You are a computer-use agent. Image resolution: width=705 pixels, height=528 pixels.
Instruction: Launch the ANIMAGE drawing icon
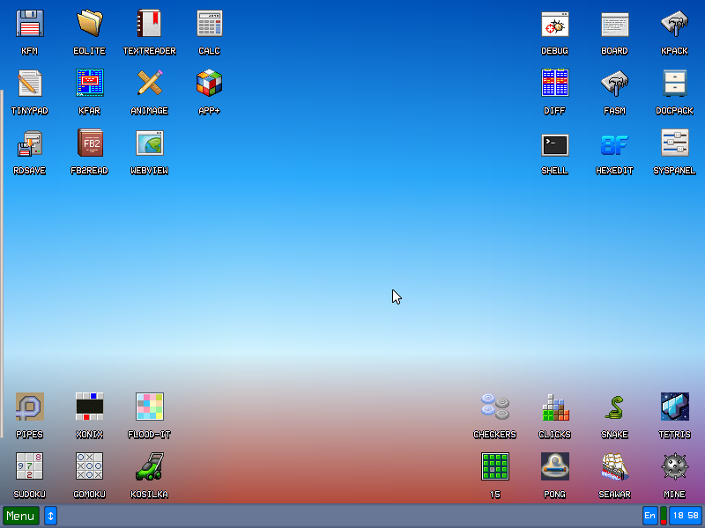click(x=150, y=83)
